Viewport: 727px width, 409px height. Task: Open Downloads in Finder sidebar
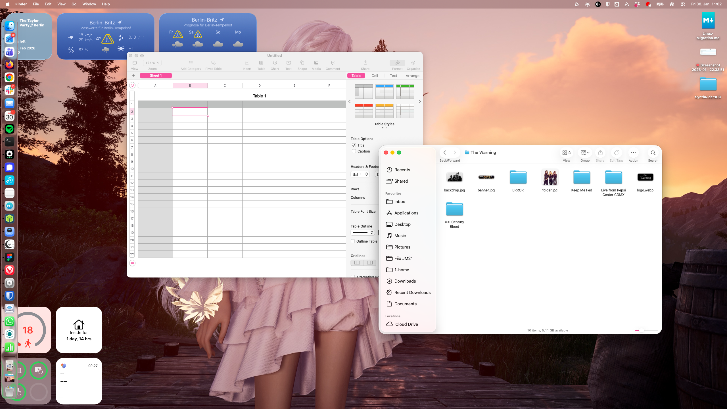404,281
